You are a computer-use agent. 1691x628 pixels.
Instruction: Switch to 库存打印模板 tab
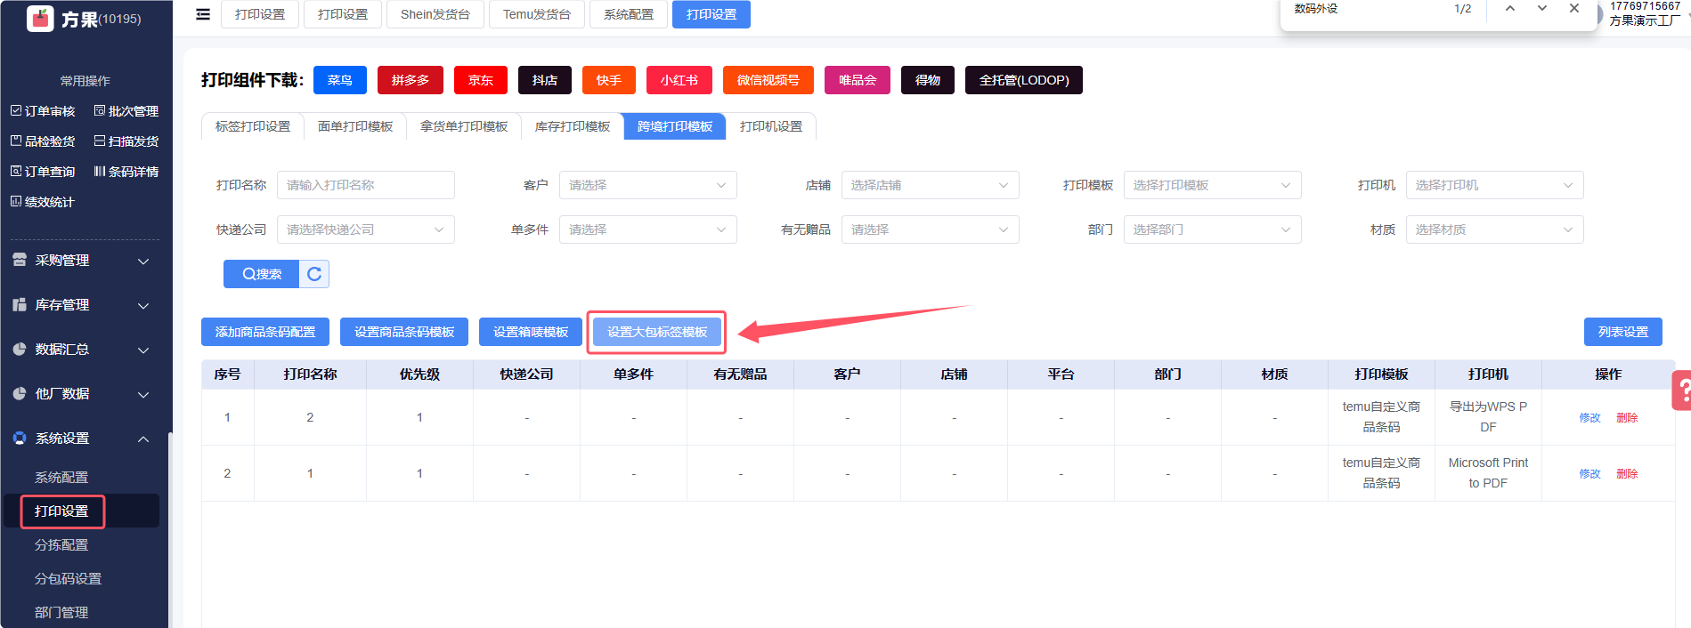pos(573,126)
